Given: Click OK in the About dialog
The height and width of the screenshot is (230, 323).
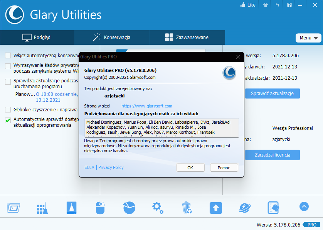Looking at the screenshot, I should [190, 168].
